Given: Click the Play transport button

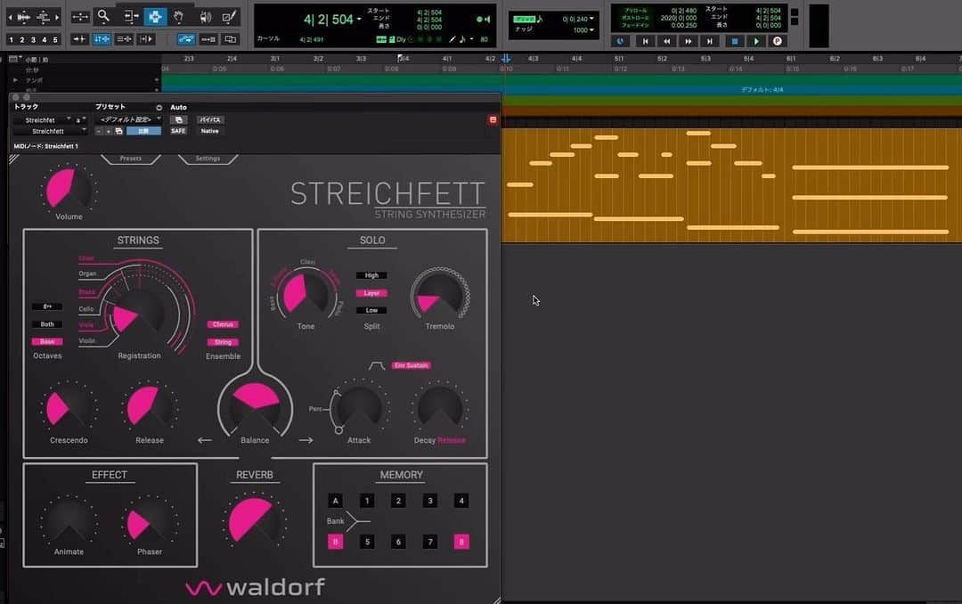Looking at the screenshot, I should click(756, 41).
